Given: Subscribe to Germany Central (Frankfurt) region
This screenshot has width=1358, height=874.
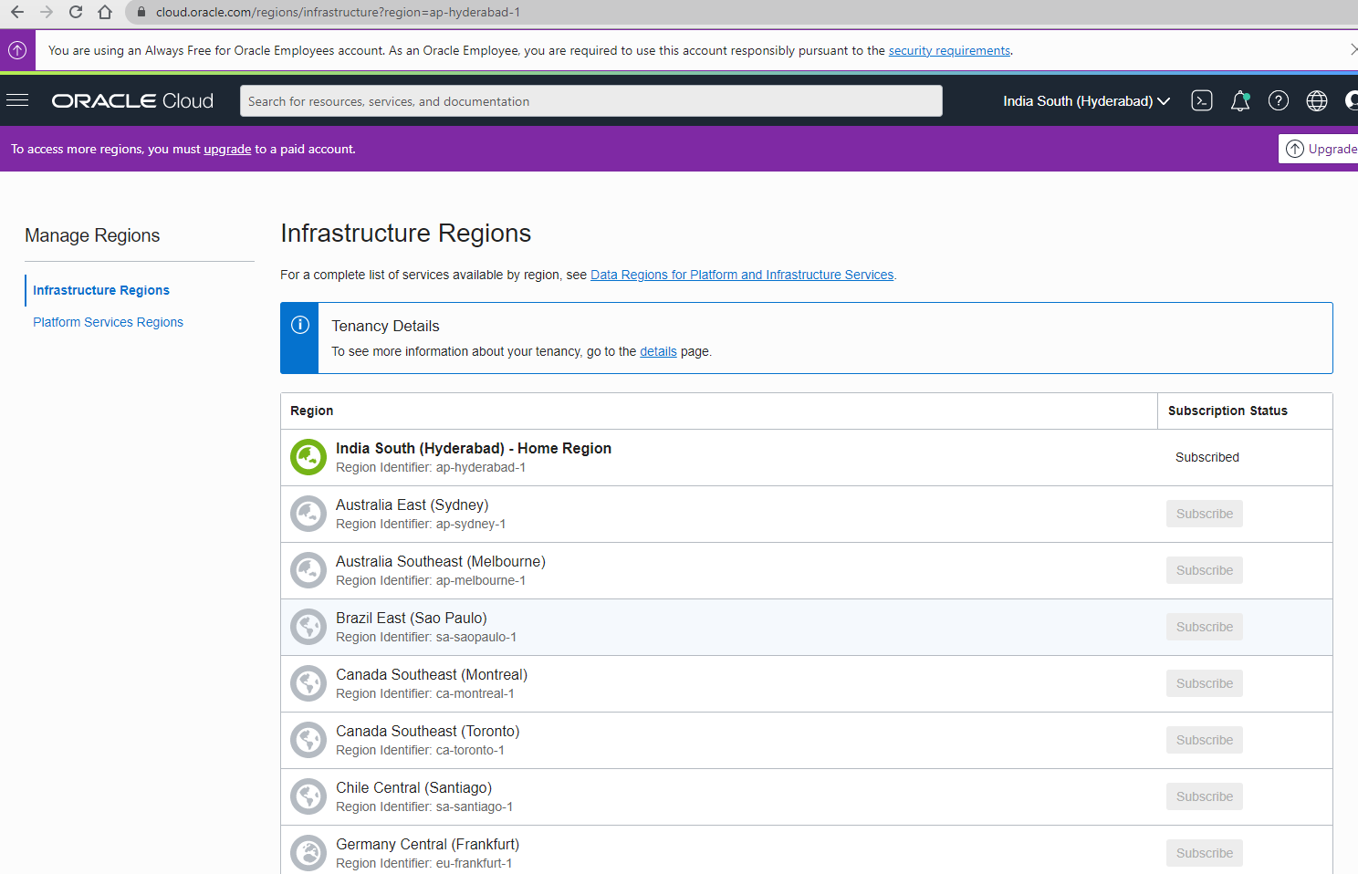Looking at the screenshot, I should click(1205, 853).
